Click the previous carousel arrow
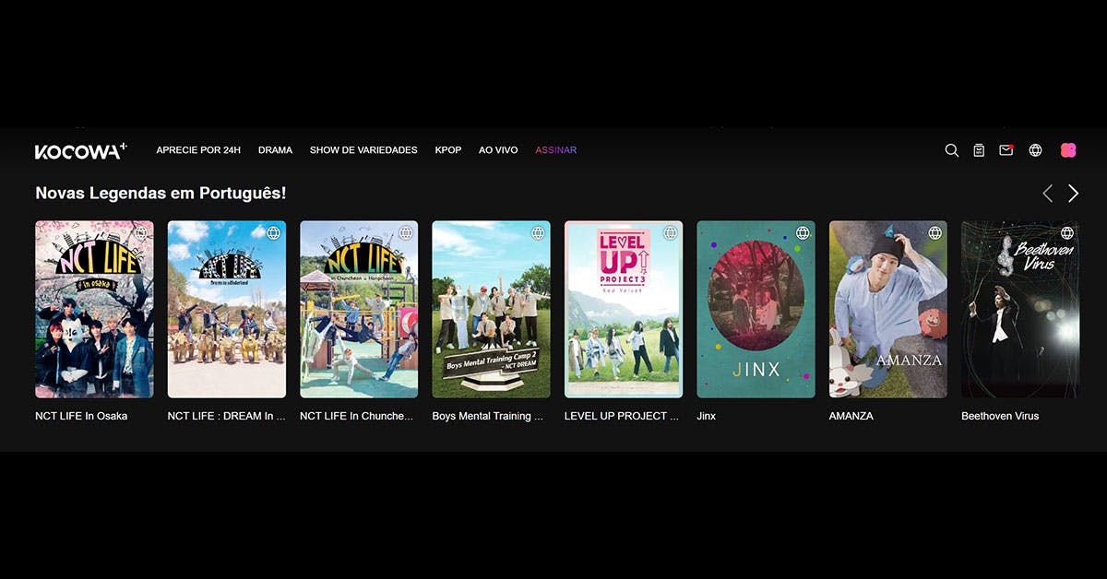 (x=1047, y=193)
